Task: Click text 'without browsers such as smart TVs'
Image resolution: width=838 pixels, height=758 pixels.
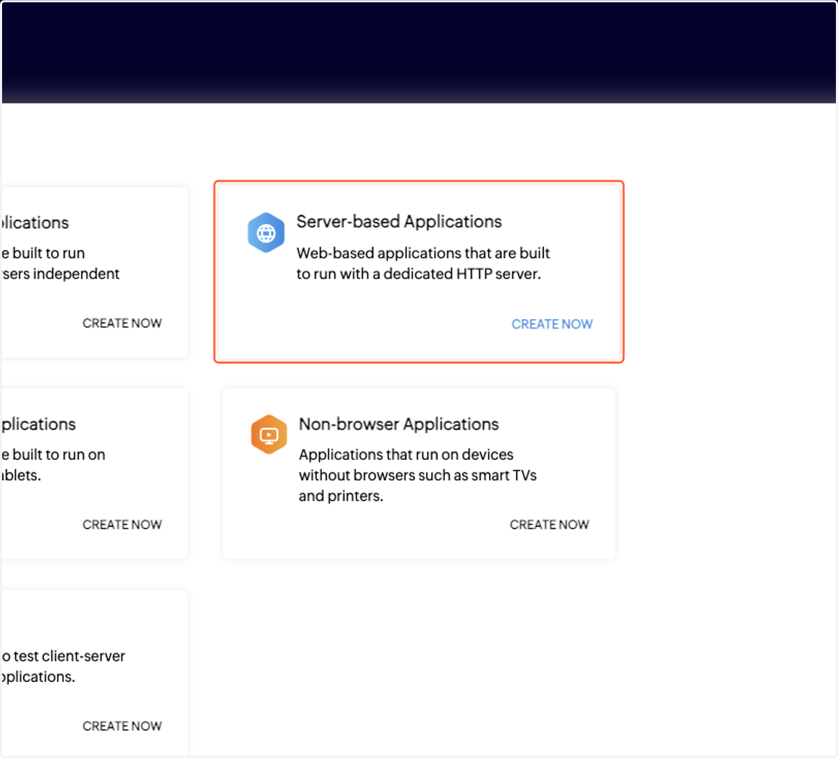Action: (418, 475)
